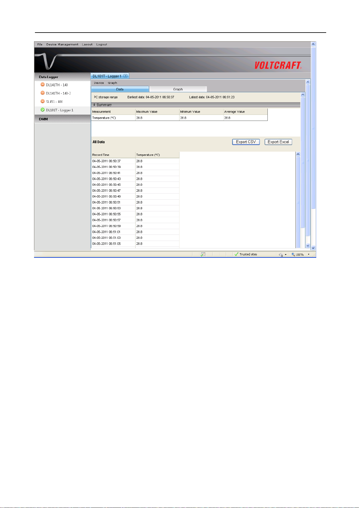Select DL141TH - 140 logger in sidebar
The height and width of the screenshot is (508, 359).
57,85
